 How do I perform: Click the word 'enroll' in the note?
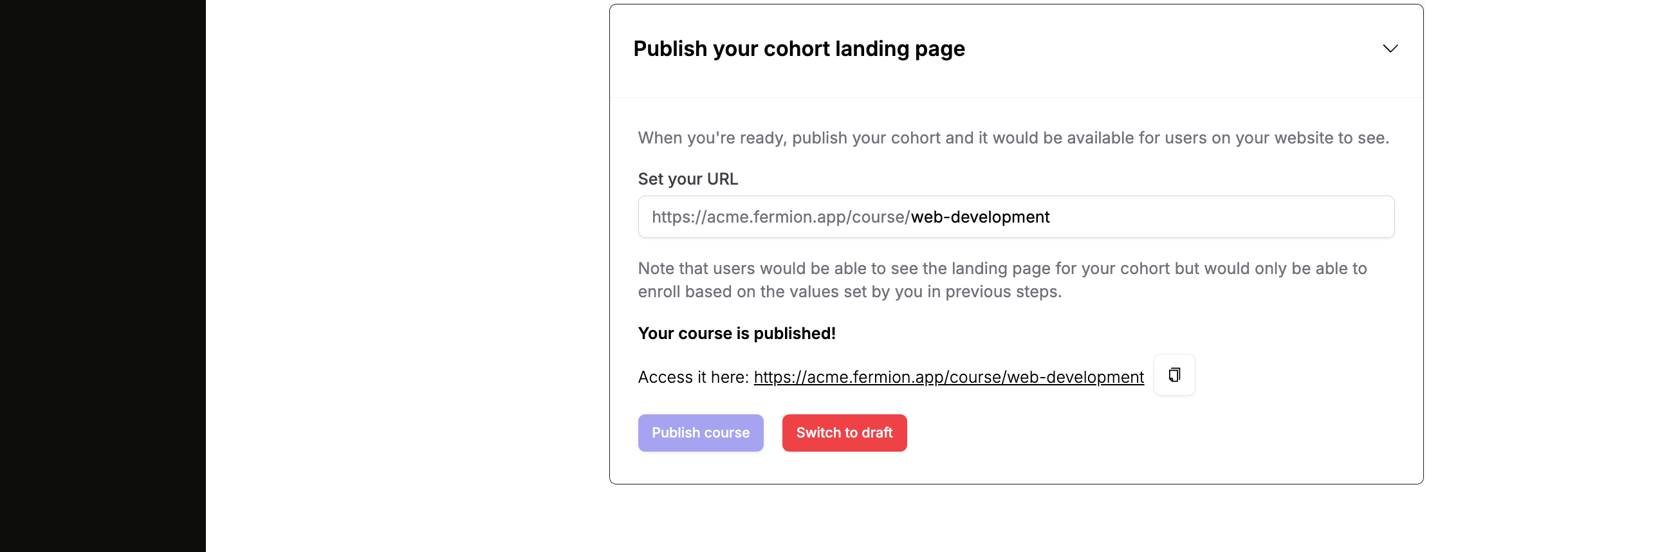659,291
